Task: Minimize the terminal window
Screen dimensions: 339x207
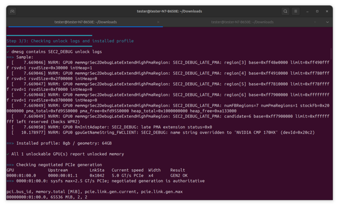Action: (x=307, y=11)
